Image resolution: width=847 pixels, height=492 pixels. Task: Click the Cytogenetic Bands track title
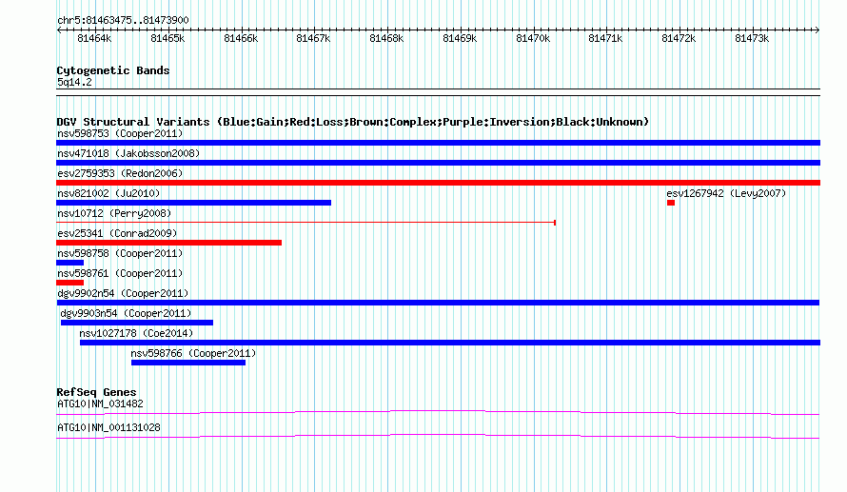(x=113, y=70)
